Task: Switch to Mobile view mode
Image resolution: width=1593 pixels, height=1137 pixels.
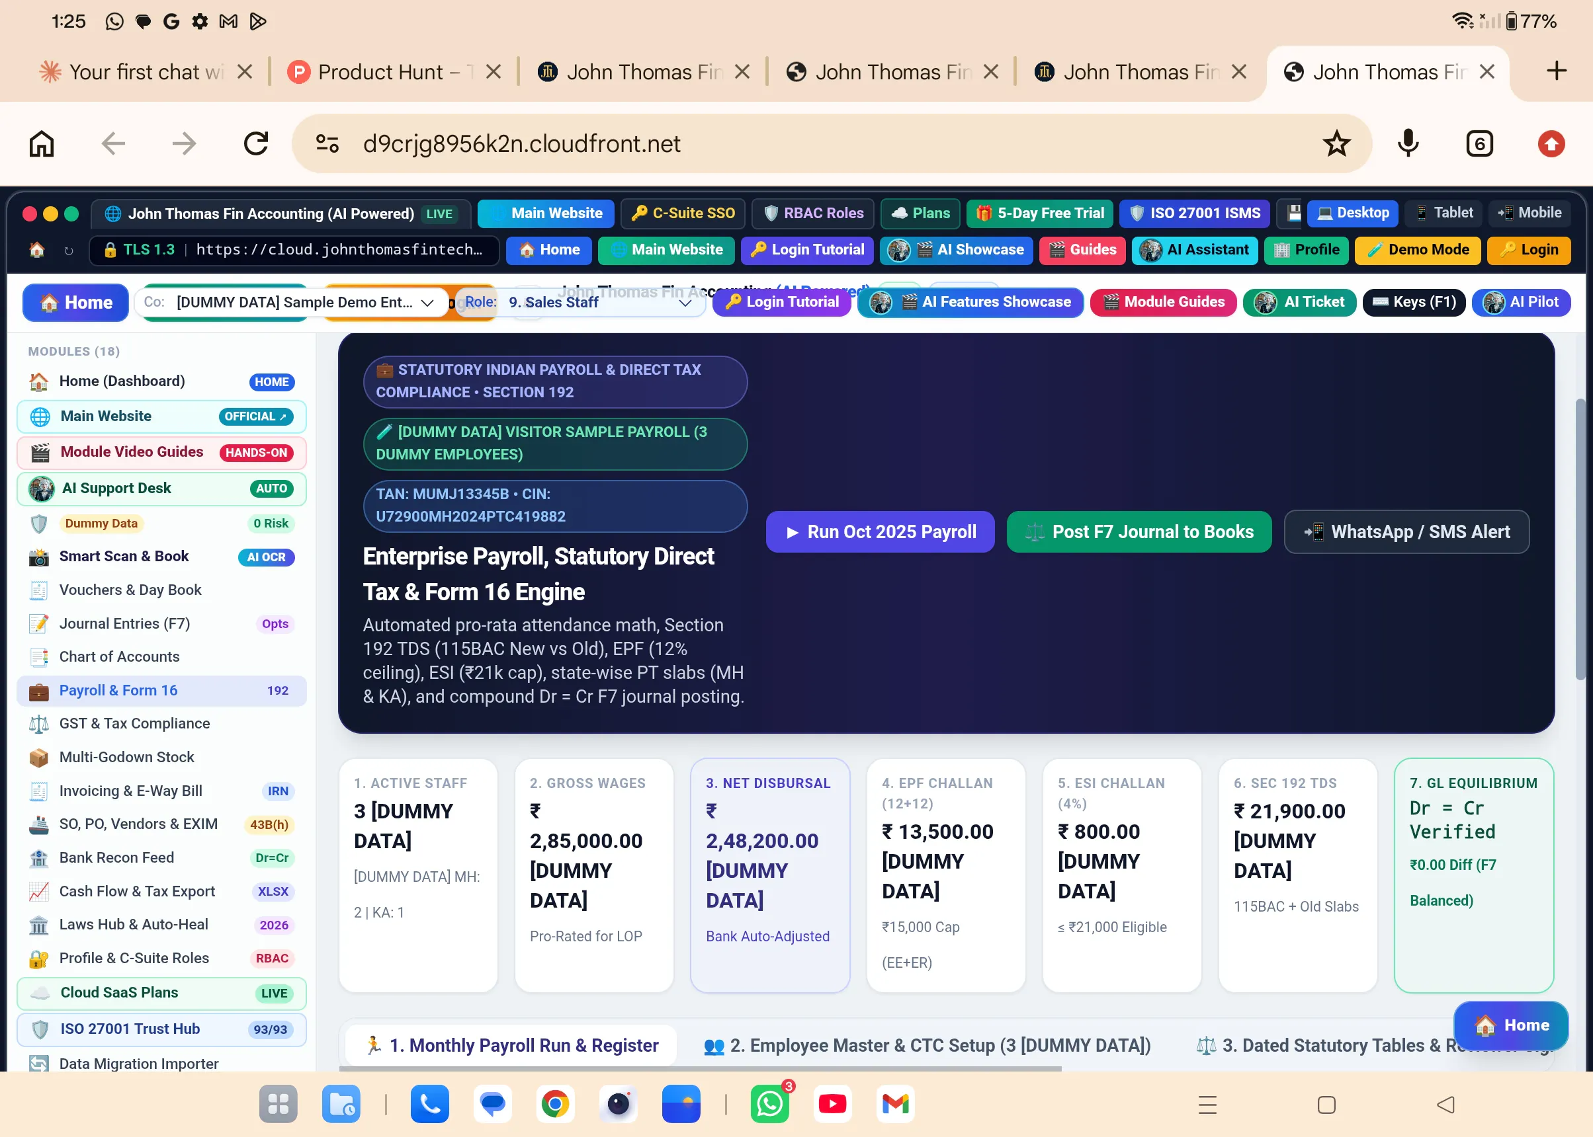Action: point(1529,213)
